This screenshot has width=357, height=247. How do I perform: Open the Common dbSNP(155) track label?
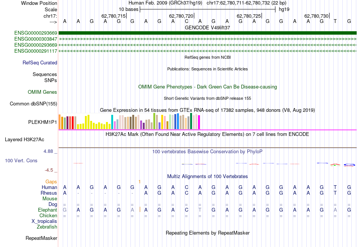pos(33,104)
